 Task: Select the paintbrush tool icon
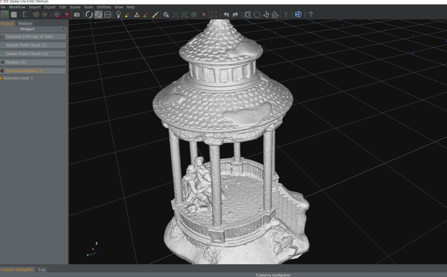point(155,15)
